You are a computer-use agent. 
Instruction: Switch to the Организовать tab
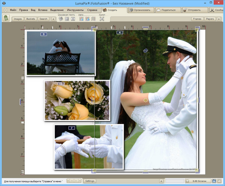click(141, 10)
